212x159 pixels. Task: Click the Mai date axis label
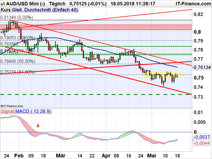151,155
